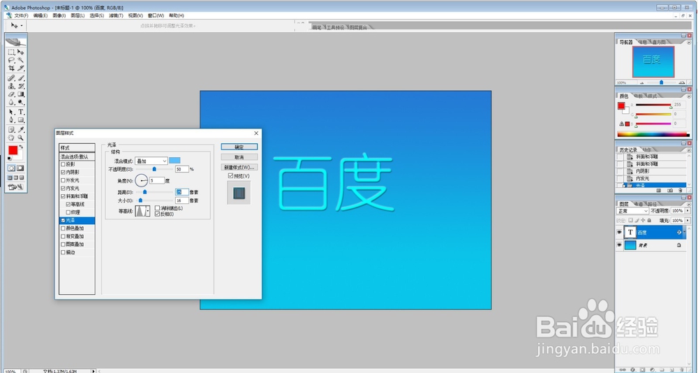Select the Eyedropper tool

coord(20,130)
